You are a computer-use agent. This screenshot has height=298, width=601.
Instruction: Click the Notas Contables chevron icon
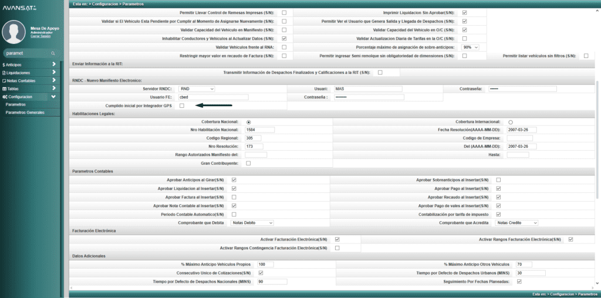pos(53,80)
